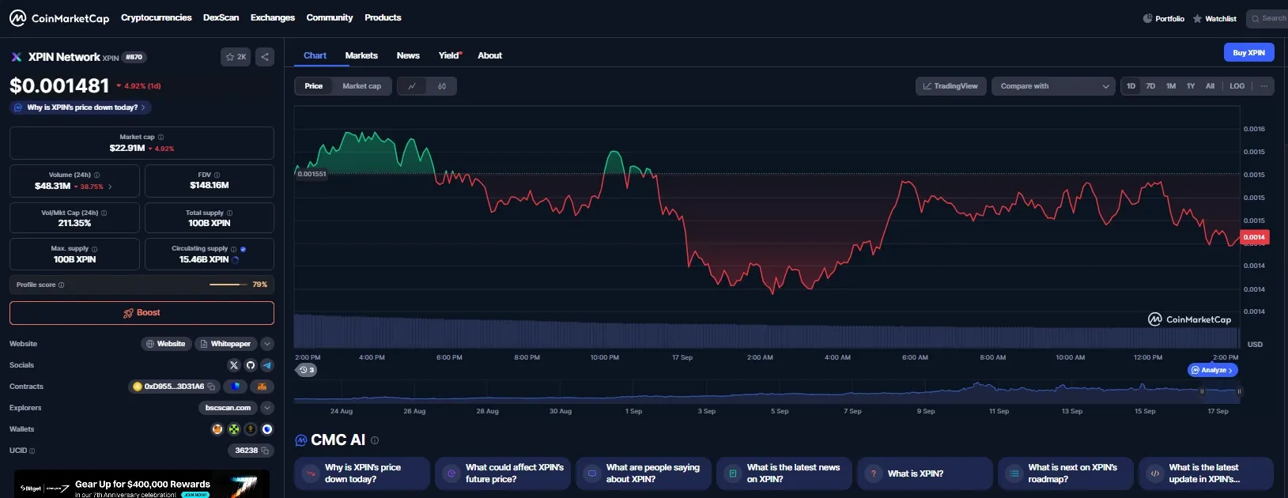Copy the UCID 36238 value
1288x498 pixels.
point(265,451)
